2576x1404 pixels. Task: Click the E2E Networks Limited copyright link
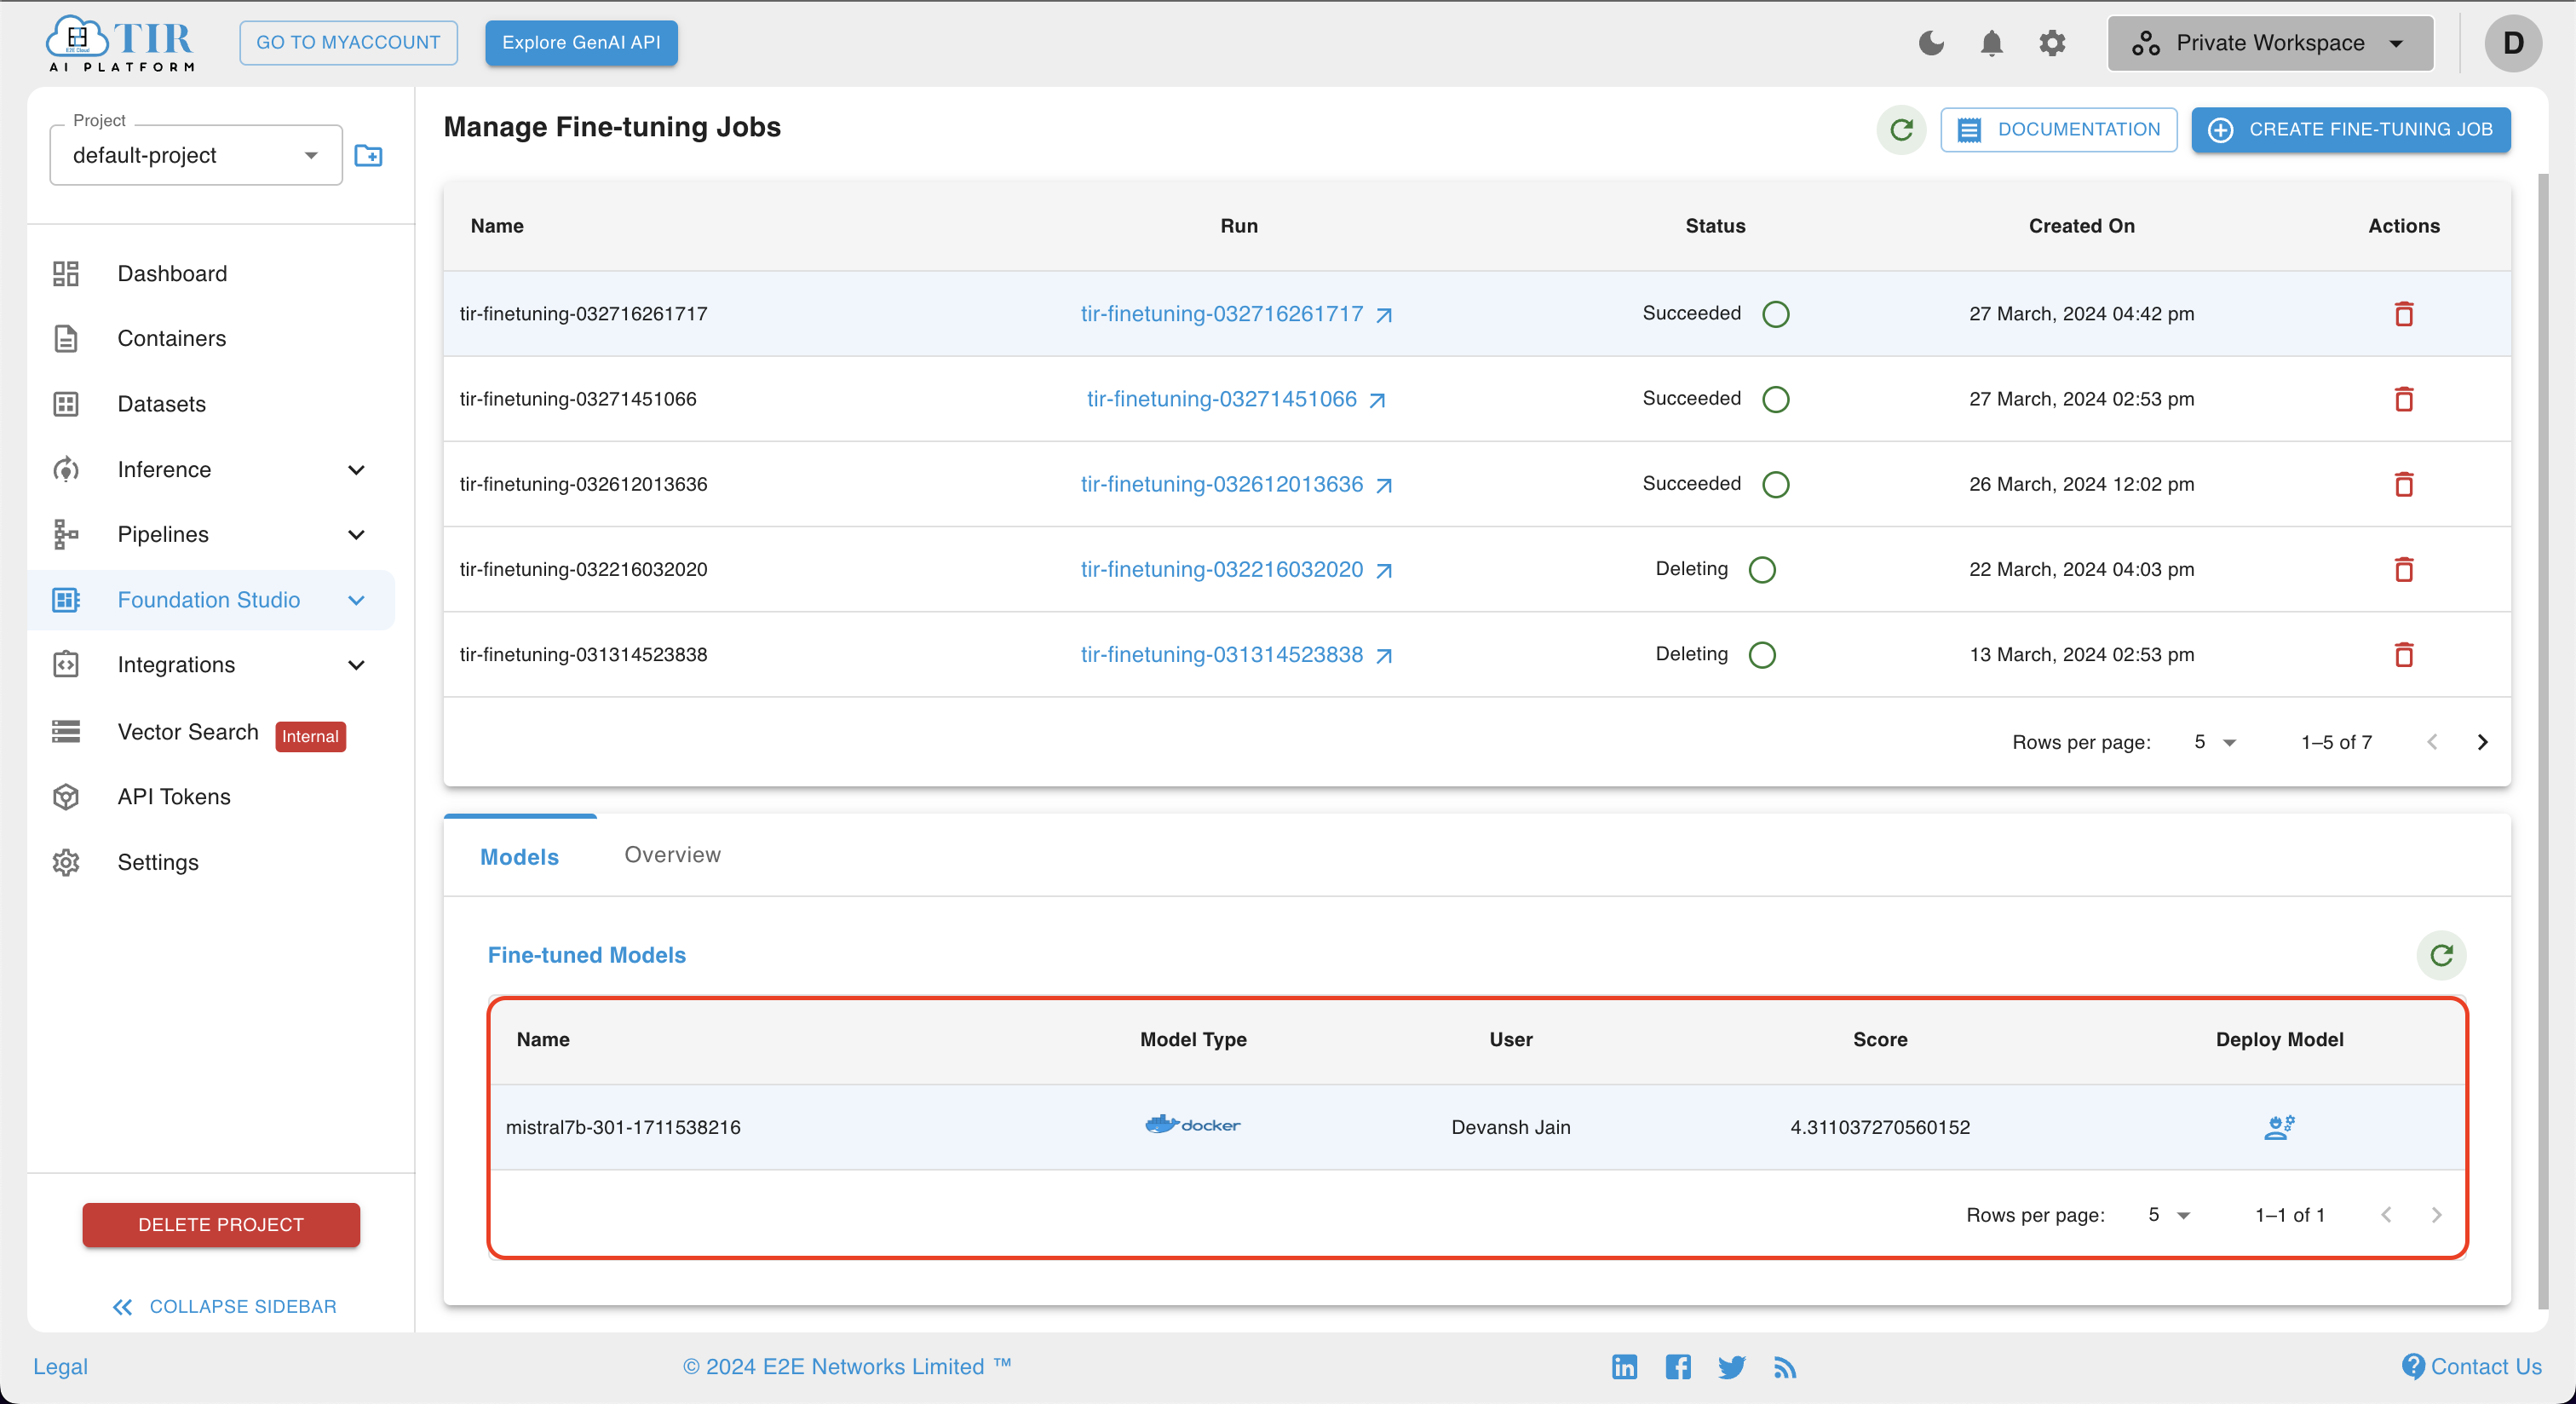(x=847, y=1366)
